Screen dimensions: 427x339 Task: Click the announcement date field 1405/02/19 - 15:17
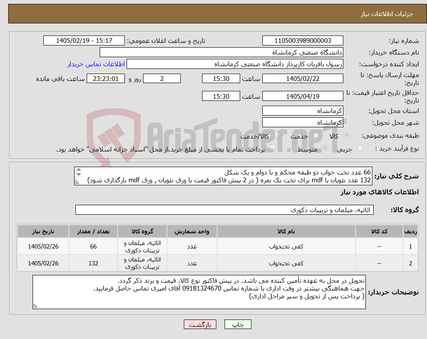(x=84, y=41)
